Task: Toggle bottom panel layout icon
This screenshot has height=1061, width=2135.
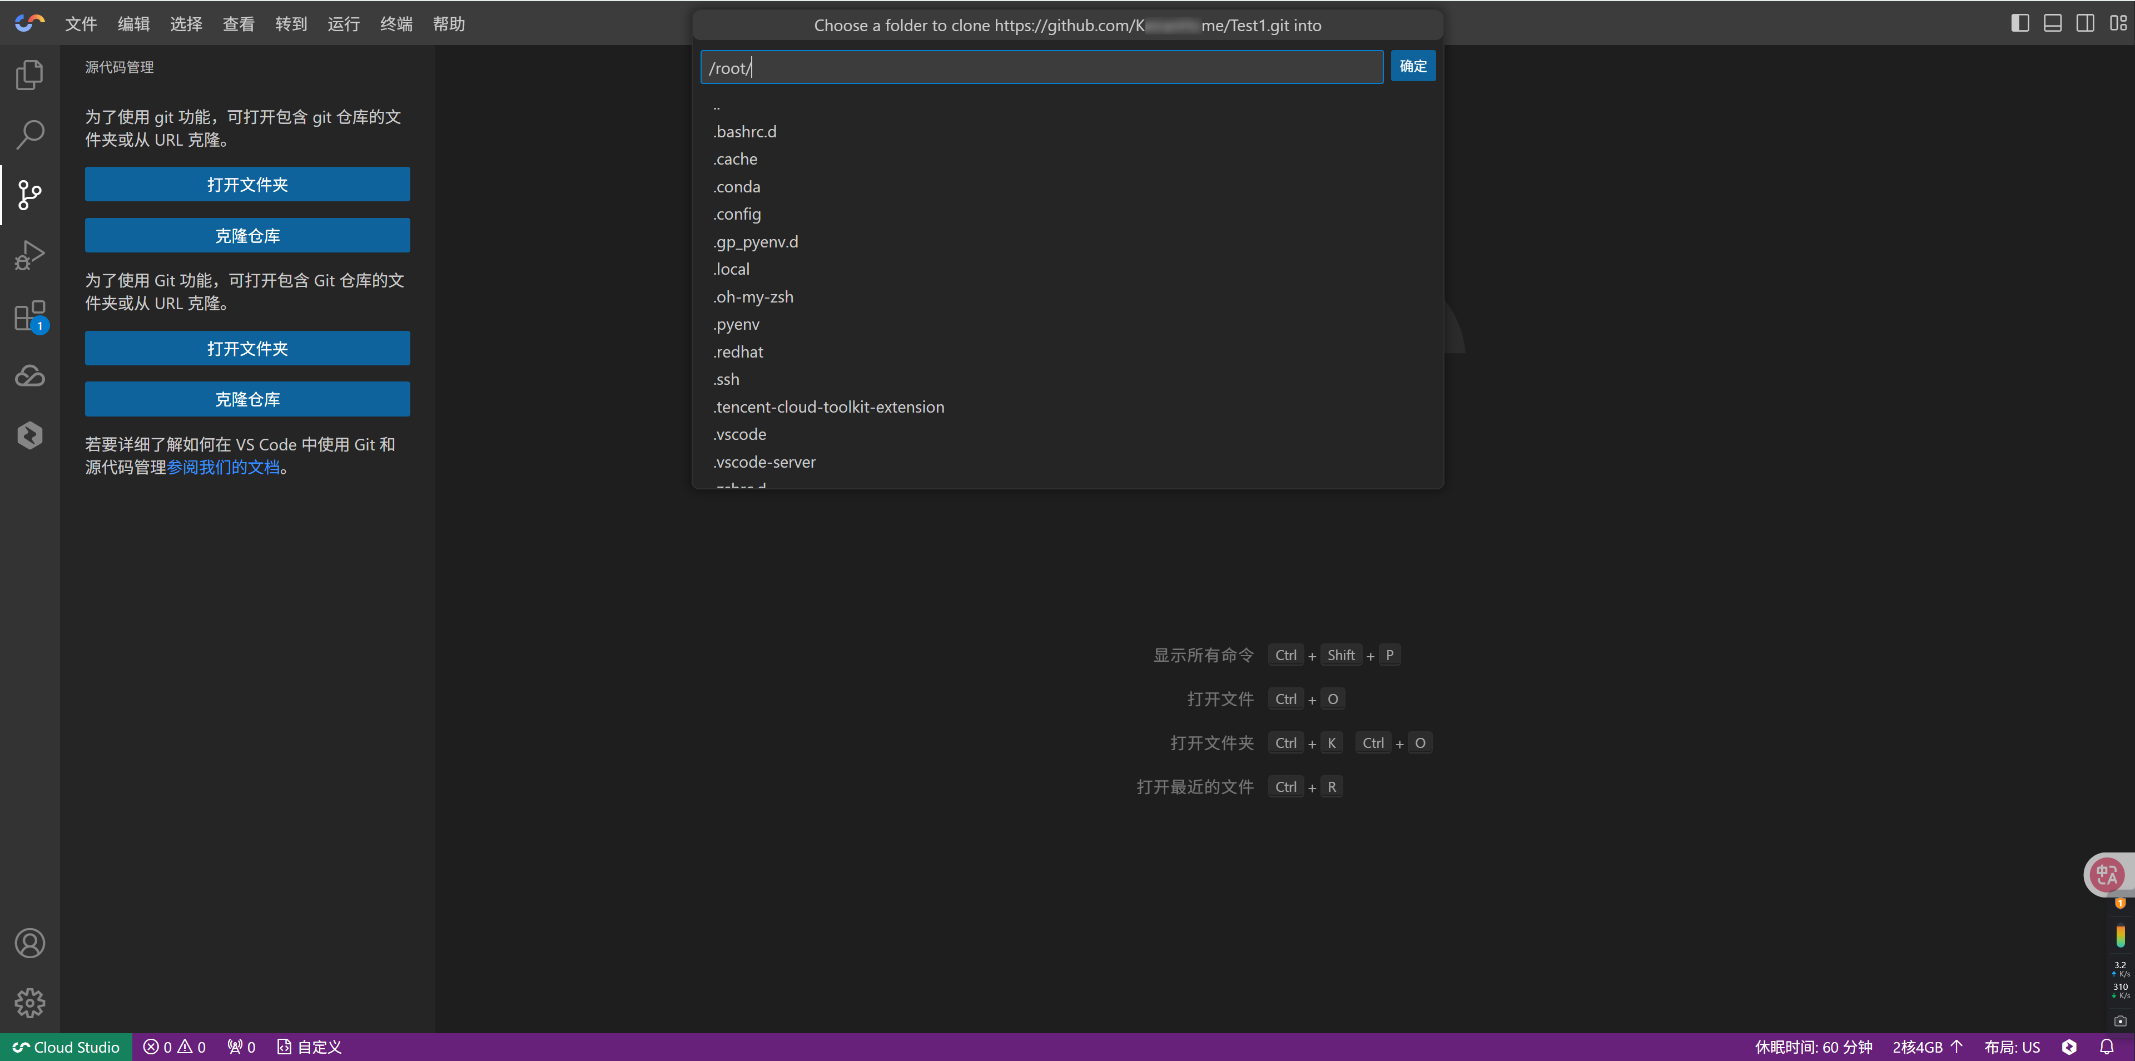Action: pyautogui.click(x=2052, y=23)
